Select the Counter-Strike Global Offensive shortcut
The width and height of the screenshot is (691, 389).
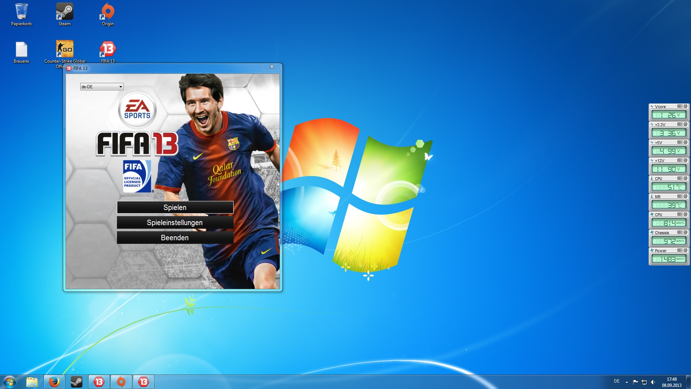point(64,50)
